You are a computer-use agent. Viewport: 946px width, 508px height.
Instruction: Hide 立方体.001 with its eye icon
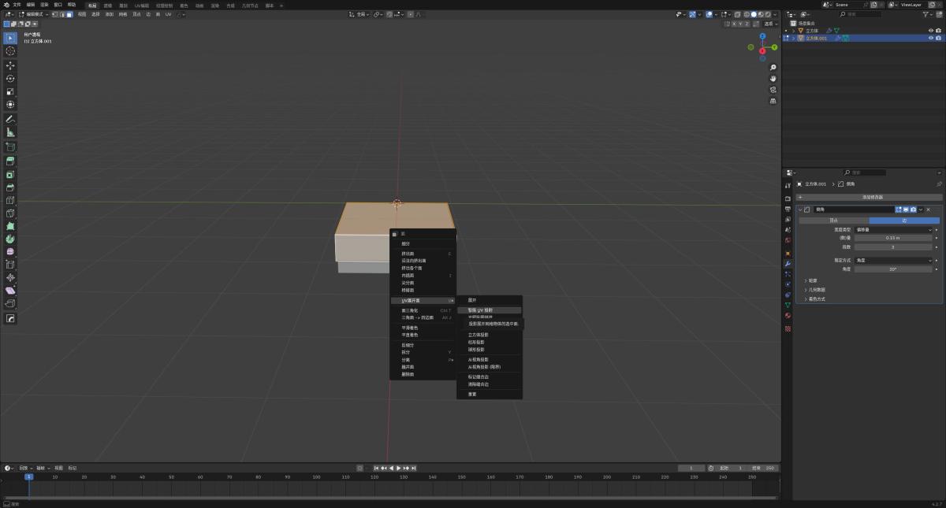(930, 38)
